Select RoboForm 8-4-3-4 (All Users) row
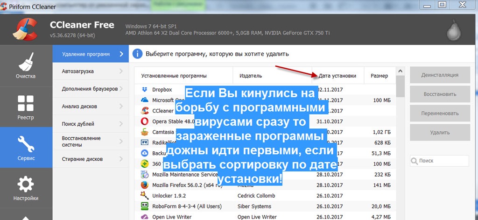 265,206
